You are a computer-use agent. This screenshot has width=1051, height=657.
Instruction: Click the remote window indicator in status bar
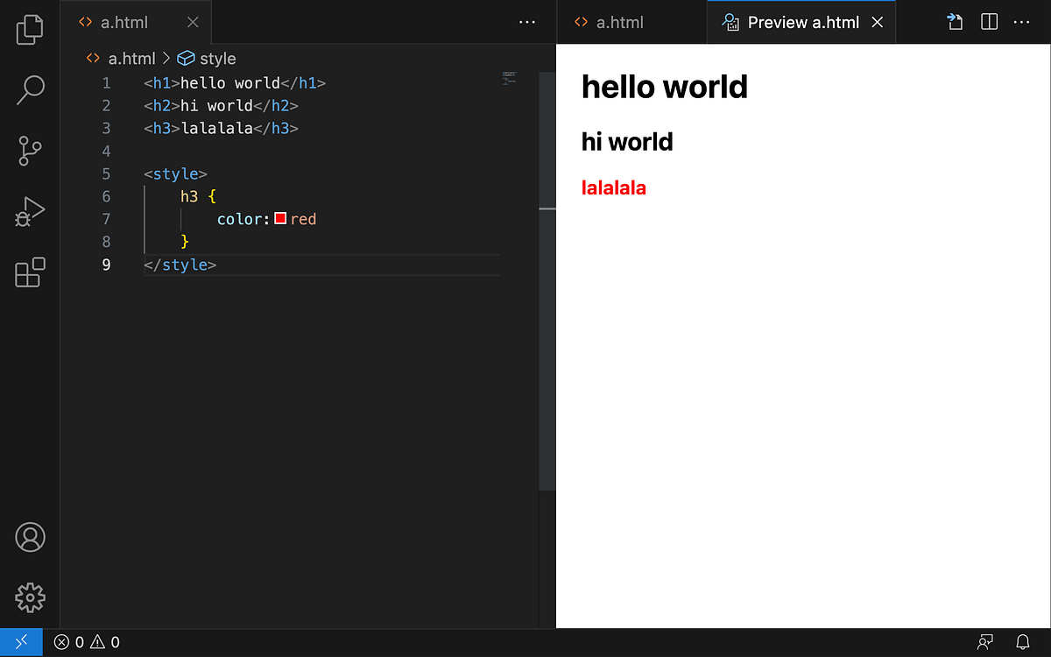(x=21, y=642)
